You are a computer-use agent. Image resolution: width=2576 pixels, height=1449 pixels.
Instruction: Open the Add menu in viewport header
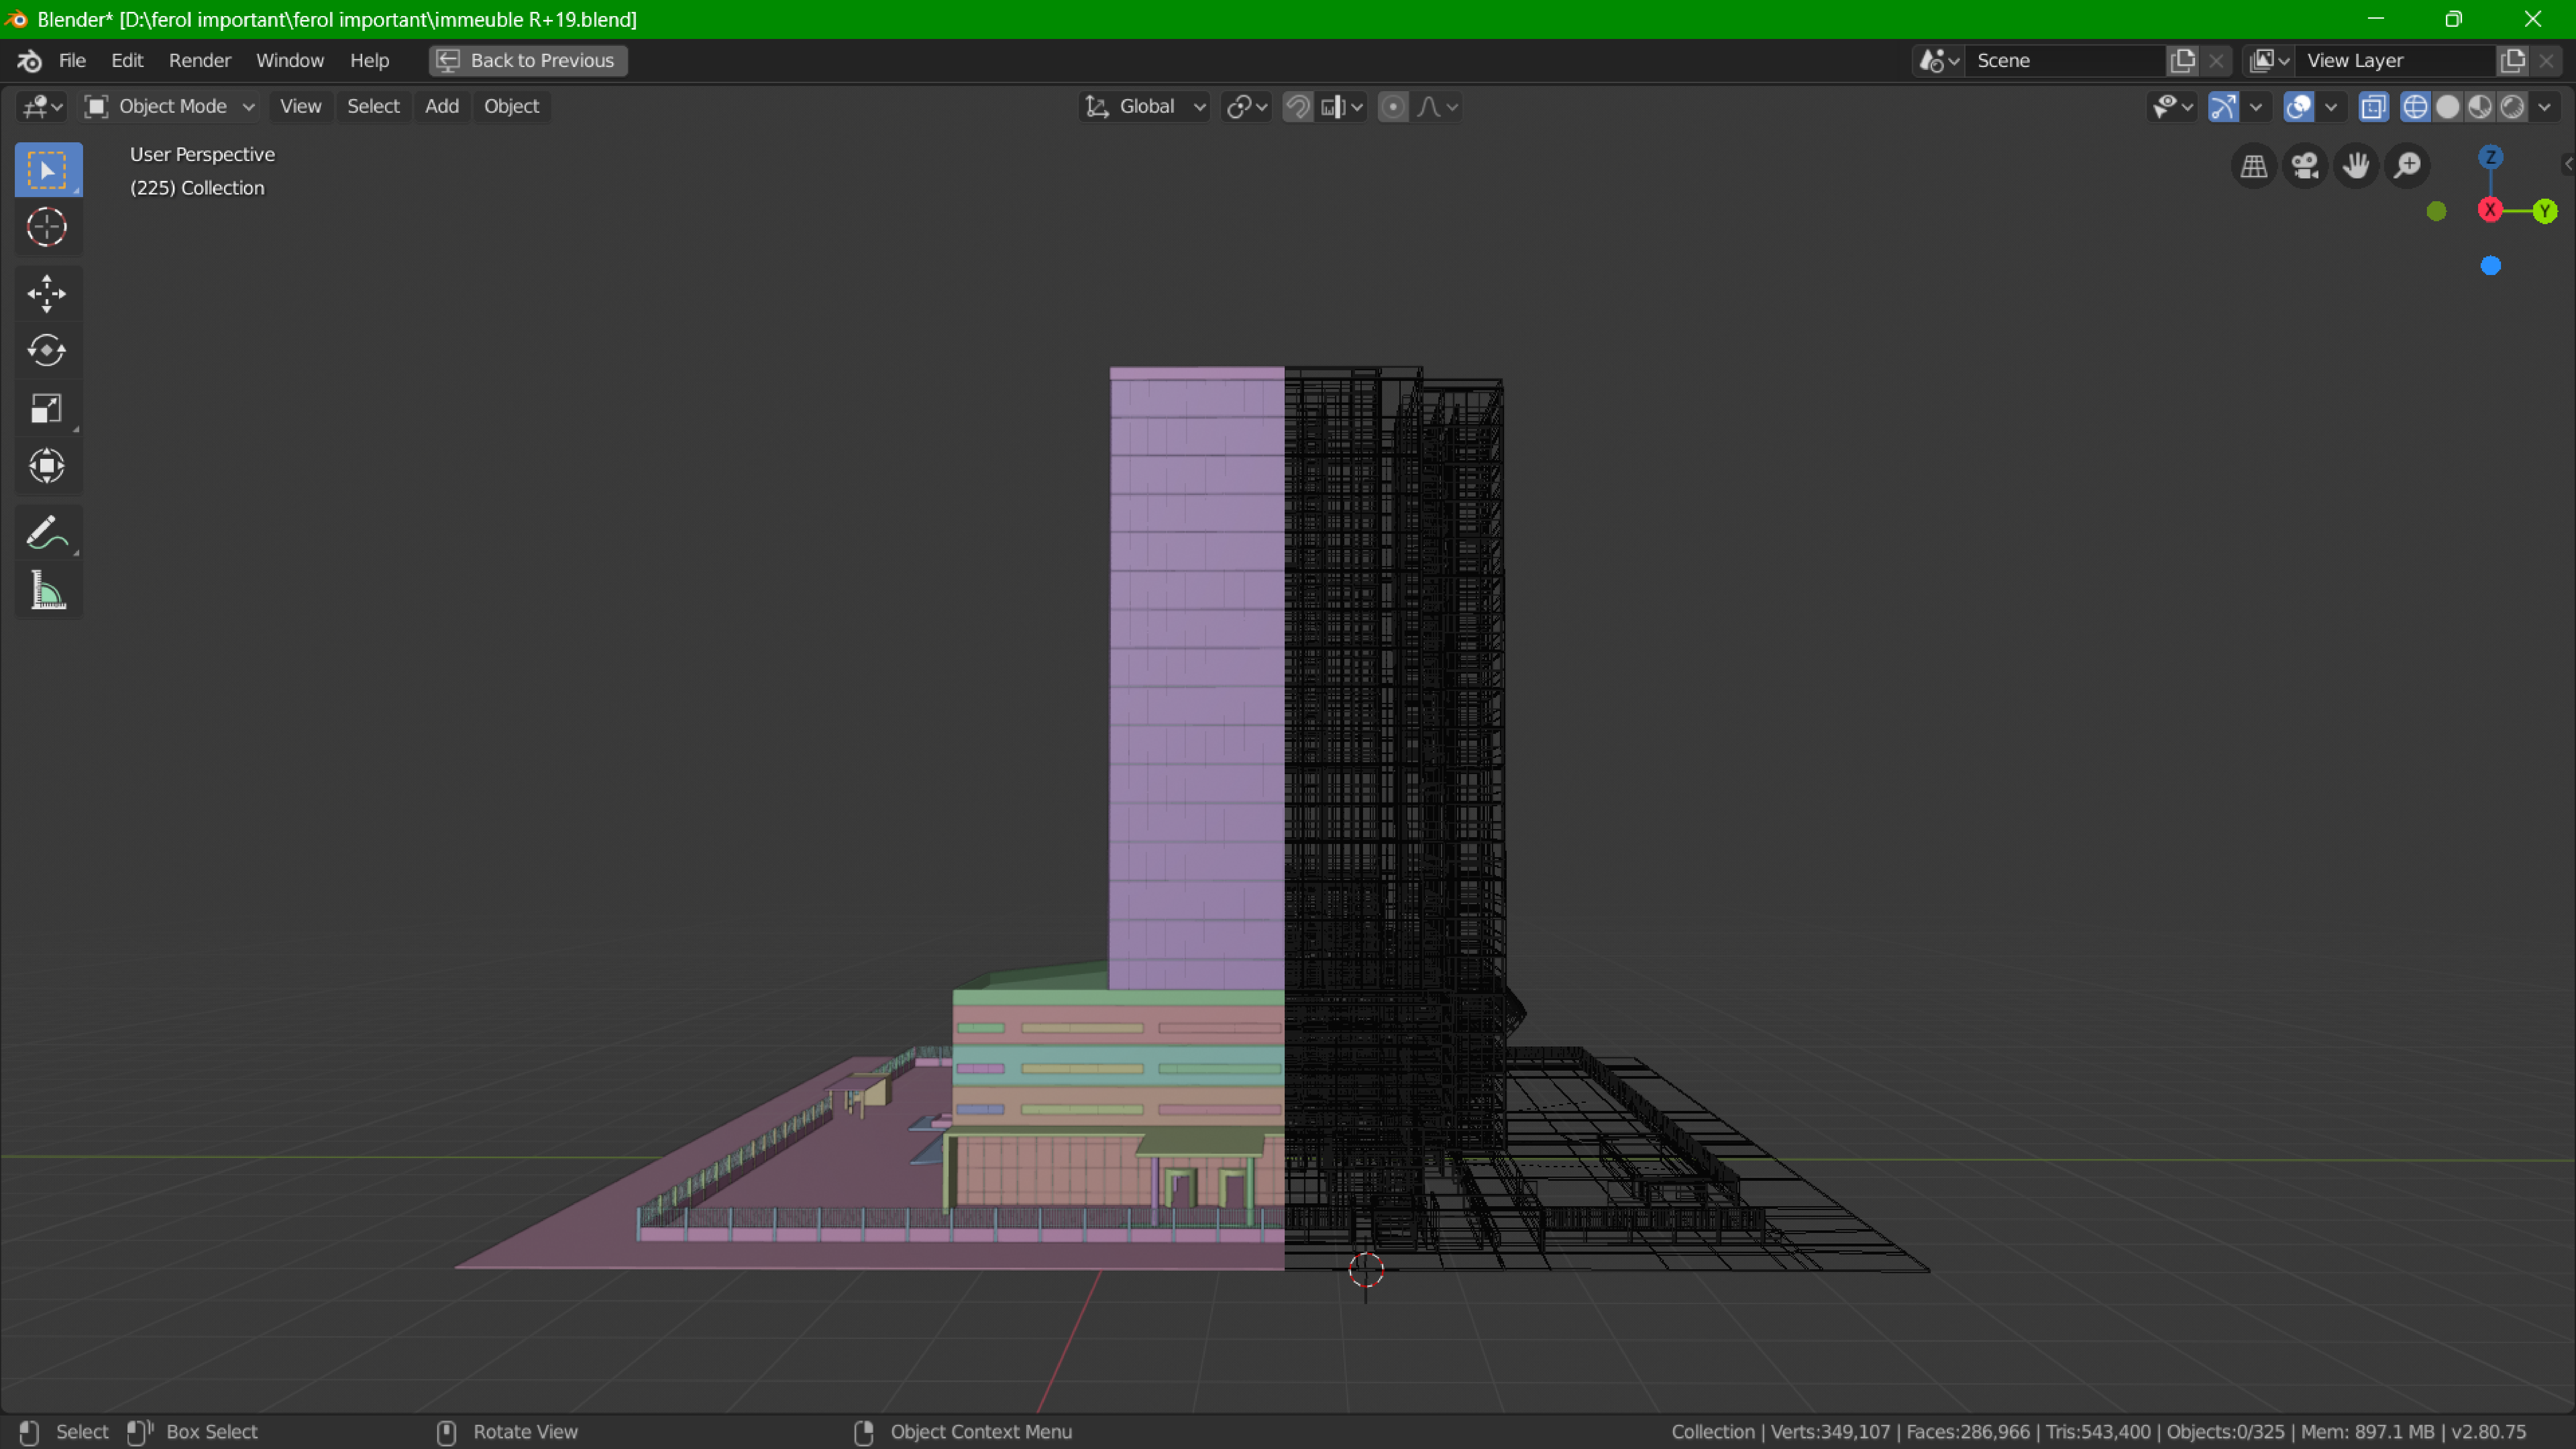point(442,107)
